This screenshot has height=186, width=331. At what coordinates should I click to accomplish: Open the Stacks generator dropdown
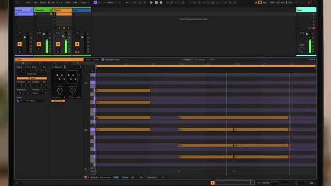68,67
